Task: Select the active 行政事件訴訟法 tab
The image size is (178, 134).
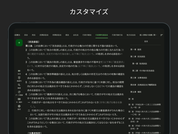Action: coord(102,35)
